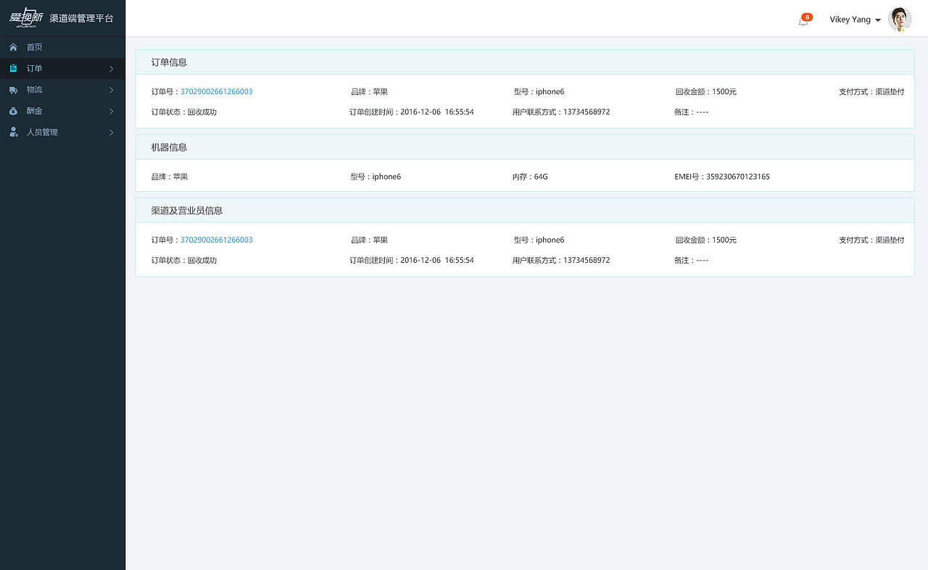928x570 pixels.
Task: Click 品牌：苹果 in 渠道及营业员信息 section
Action: (x=369, y=240)
